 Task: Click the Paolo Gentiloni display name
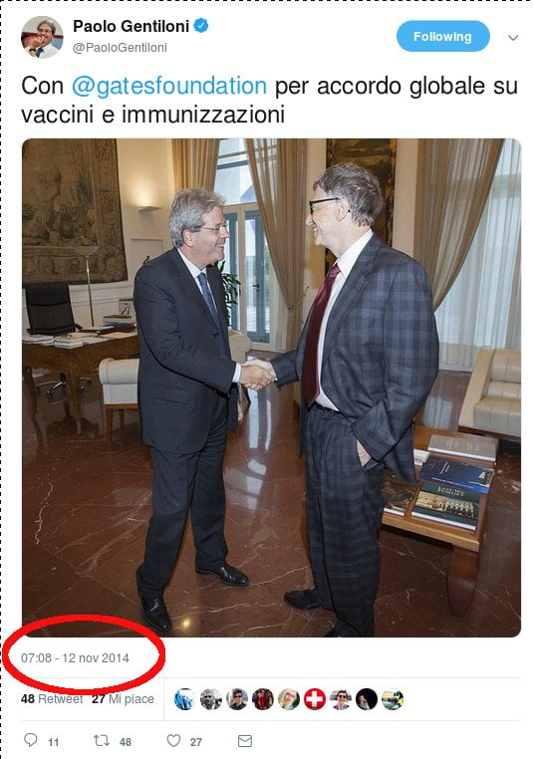pos(131,26)
